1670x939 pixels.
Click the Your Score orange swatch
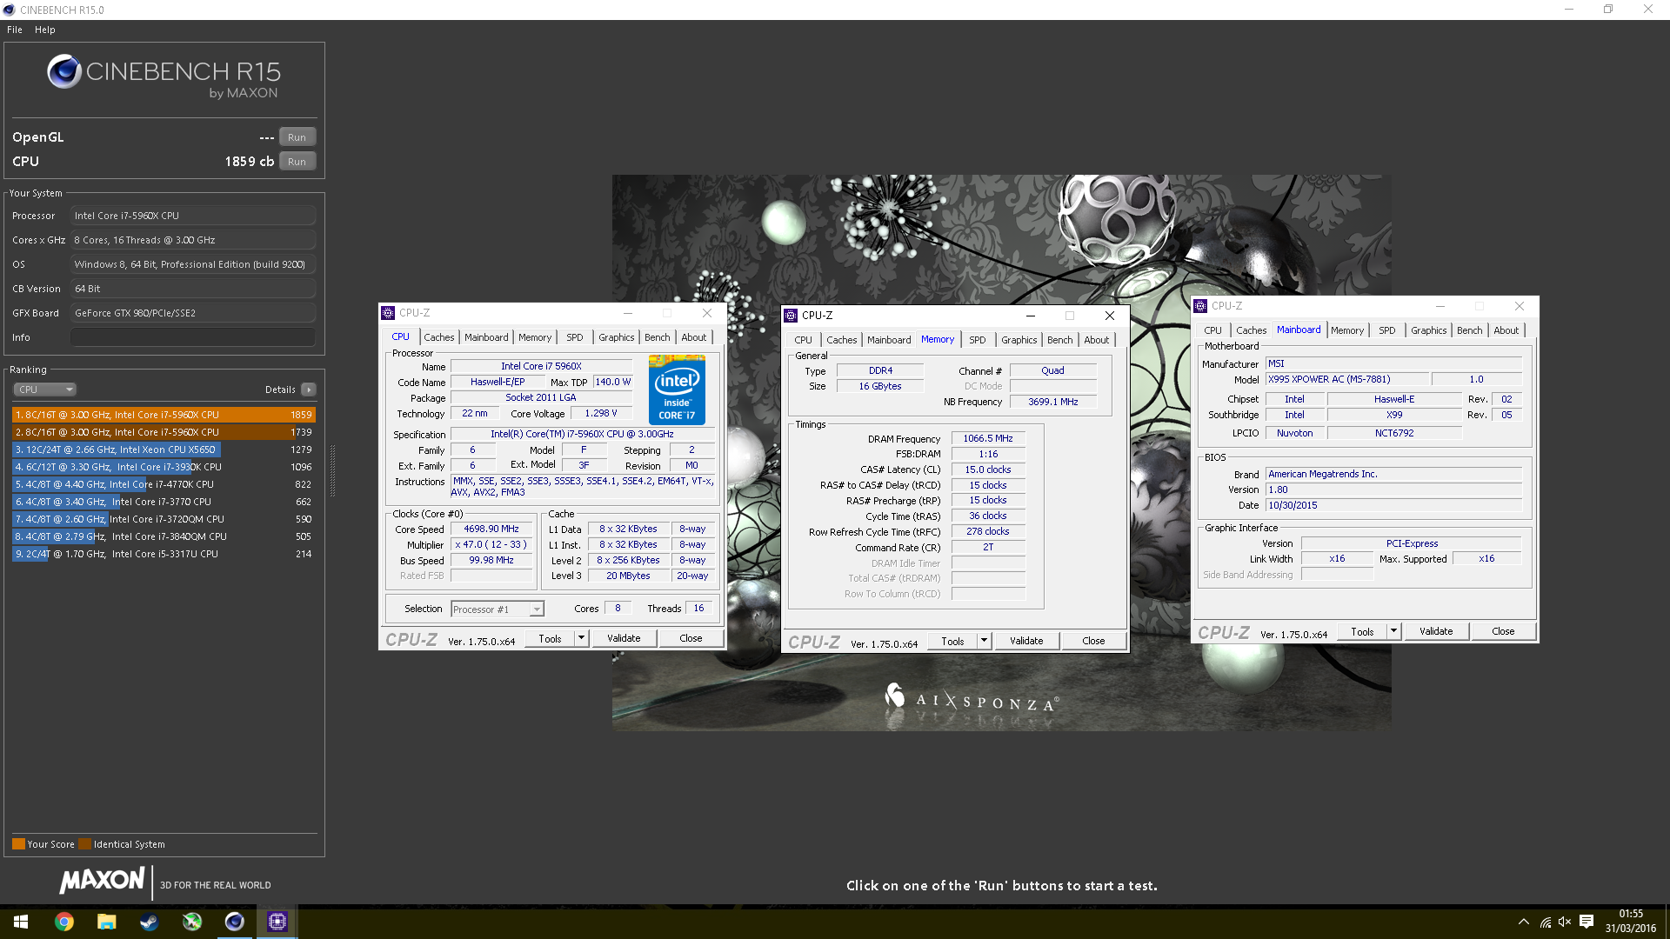(18, 843)
